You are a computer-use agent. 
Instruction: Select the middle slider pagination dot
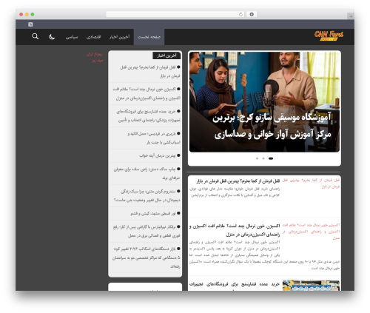point(263,158)
